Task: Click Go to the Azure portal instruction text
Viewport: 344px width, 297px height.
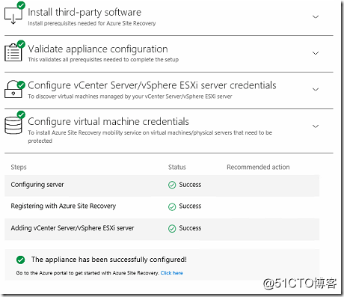Action: pos(87,273)
